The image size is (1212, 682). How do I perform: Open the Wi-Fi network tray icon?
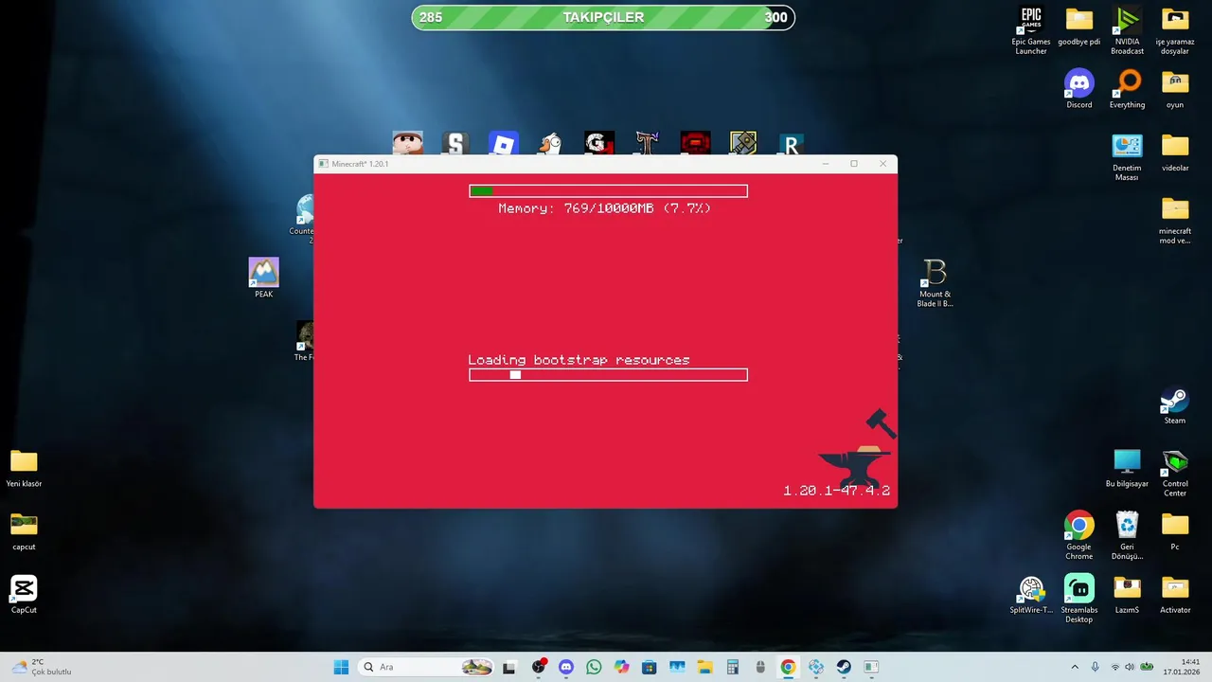(x=1114, y=667)
